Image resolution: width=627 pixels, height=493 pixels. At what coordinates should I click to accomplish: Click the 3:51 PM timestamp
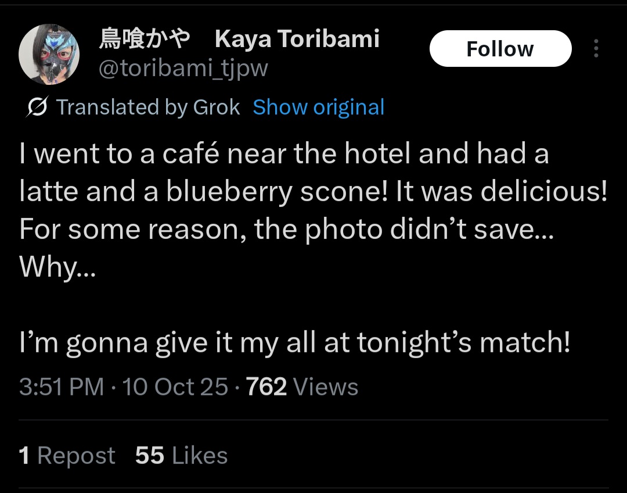point(61,387)
